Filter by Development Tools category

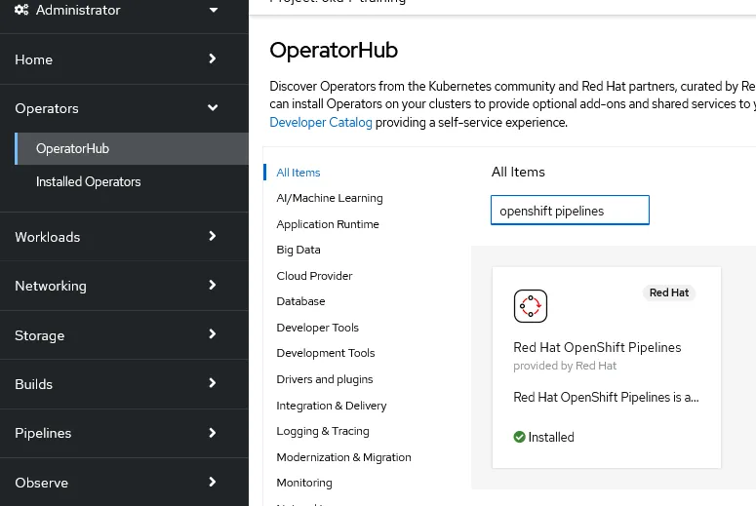(326, 353)
